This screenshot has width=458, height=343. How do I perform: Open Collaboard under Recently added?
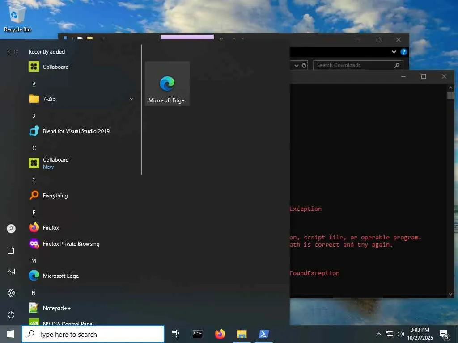82,67
